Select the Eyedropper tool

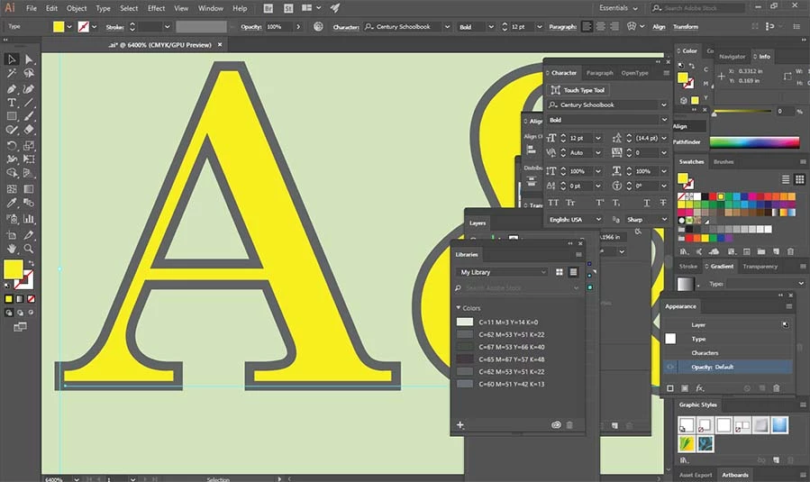click(12, 203)
